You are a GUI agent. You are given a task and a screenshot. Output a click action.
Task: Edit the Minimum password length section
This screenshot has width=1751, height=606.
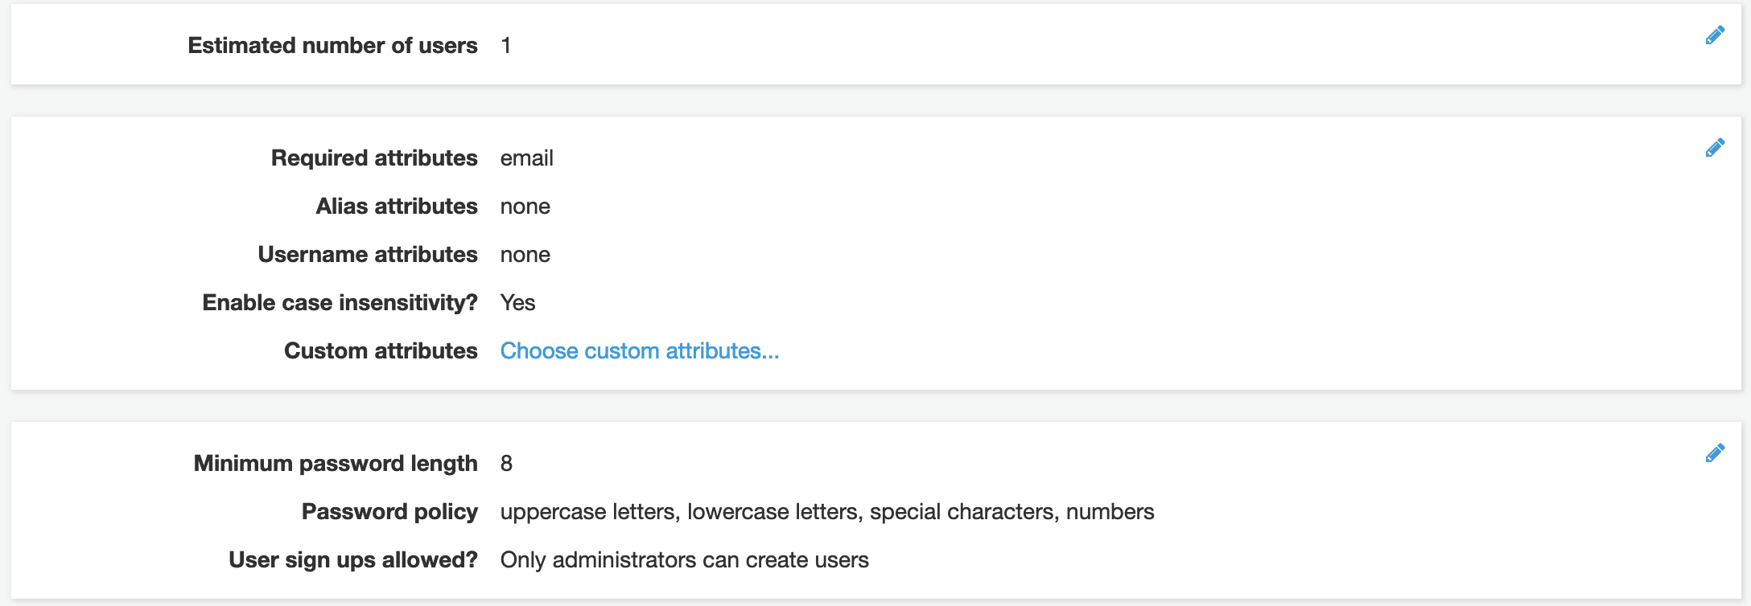point(1715,453)
